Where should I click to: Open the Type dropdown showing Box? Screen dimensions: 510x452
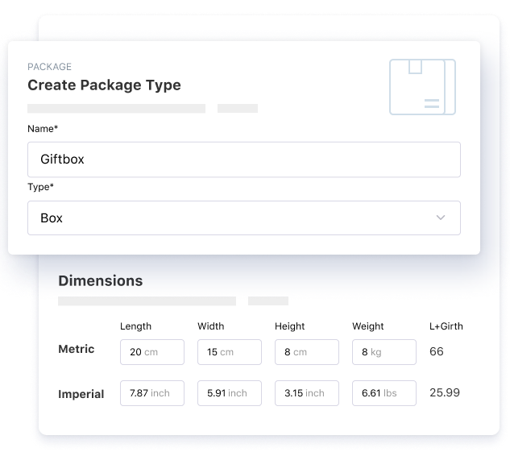click(x=244, y=218)
